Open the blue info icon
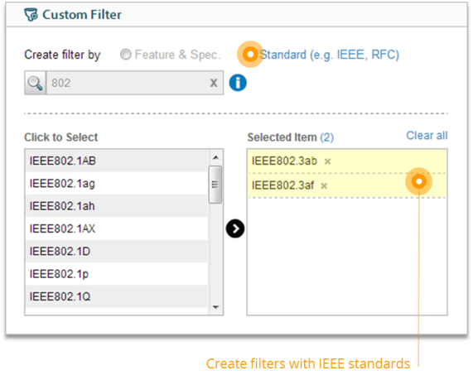 point(238,83)
